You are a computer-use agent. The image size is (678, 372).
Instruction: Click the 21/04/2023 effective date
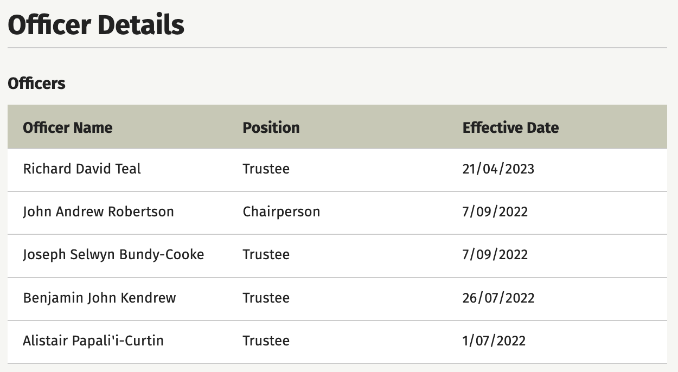[x=498, y=169]
